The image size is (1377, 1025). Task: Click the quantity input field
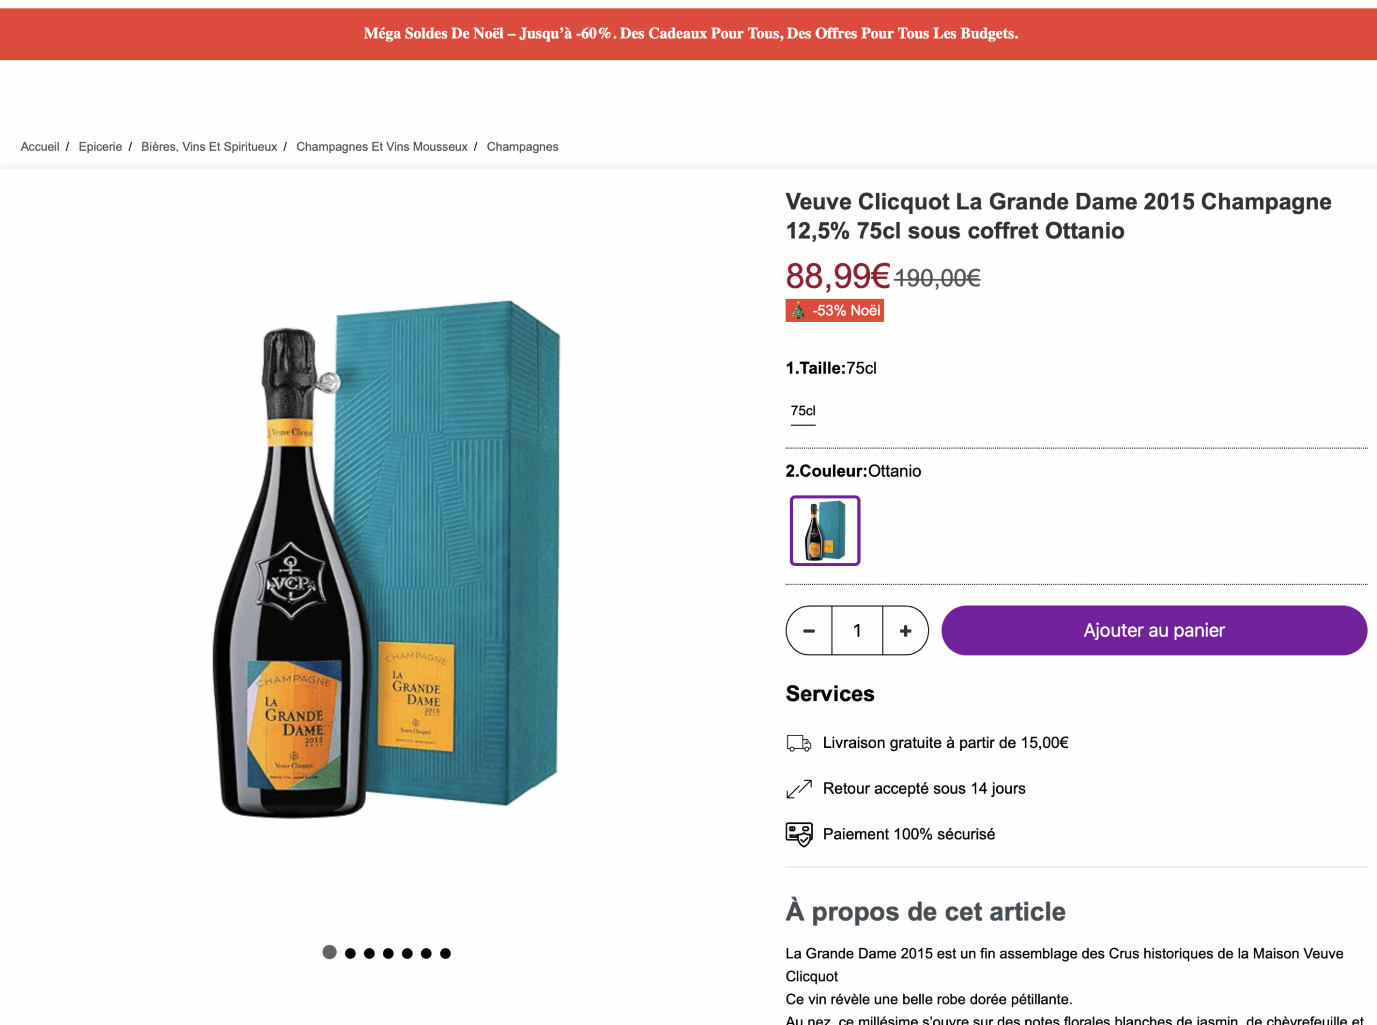pos(857,631)
